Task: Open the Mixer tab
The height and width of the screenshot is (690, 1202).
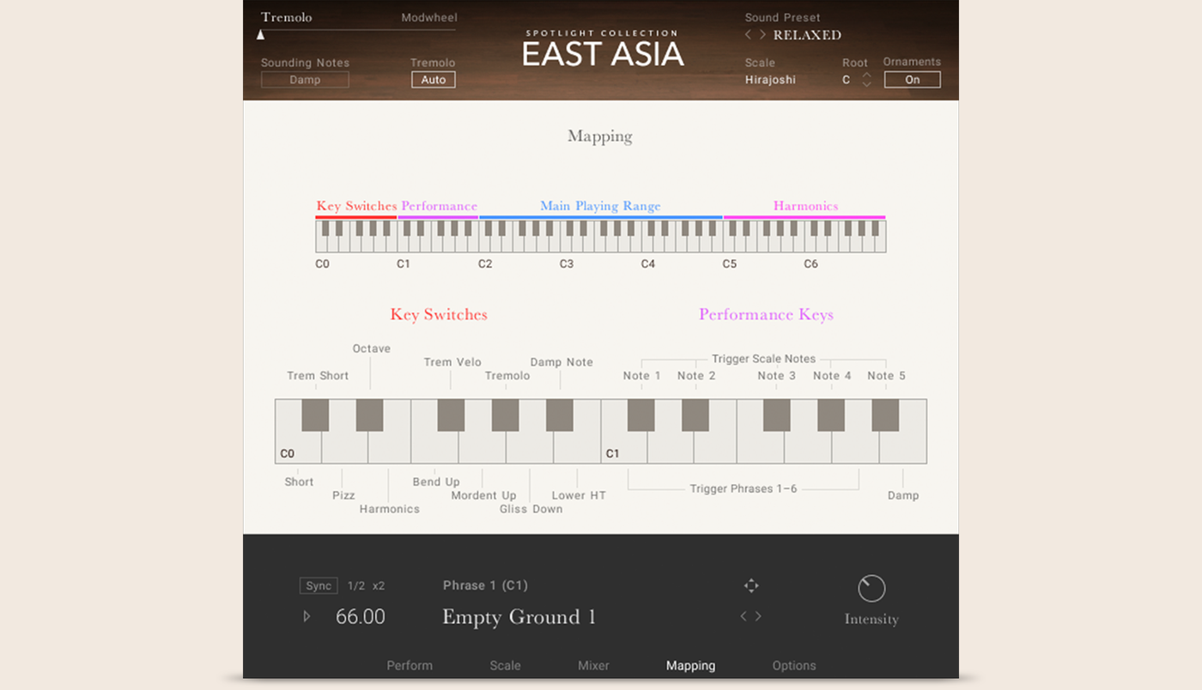Action: (x=593, y=665)
